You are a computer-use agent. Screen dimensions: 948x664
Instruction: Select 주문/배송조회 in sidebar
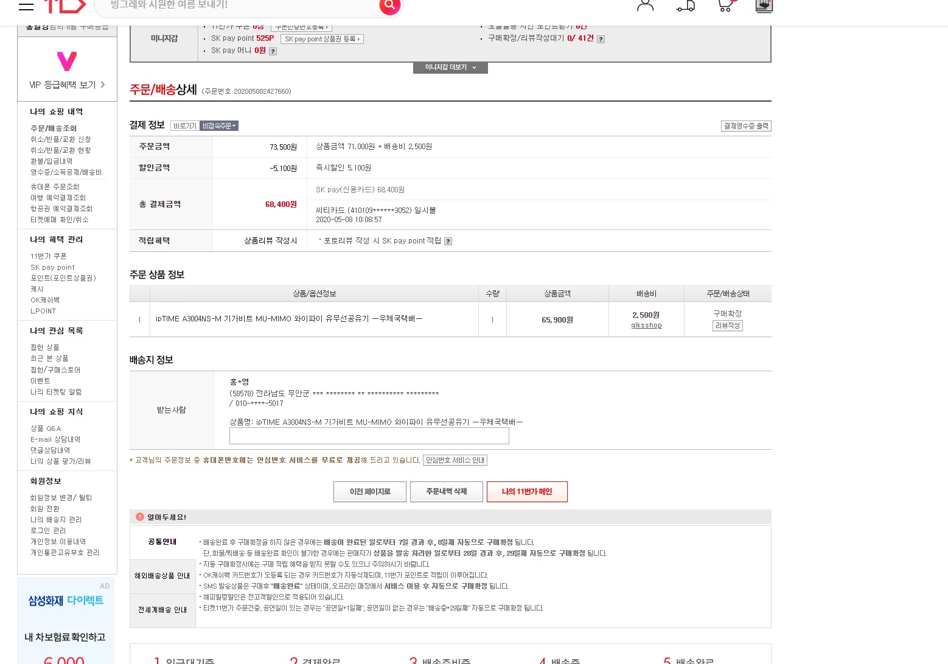54,128
